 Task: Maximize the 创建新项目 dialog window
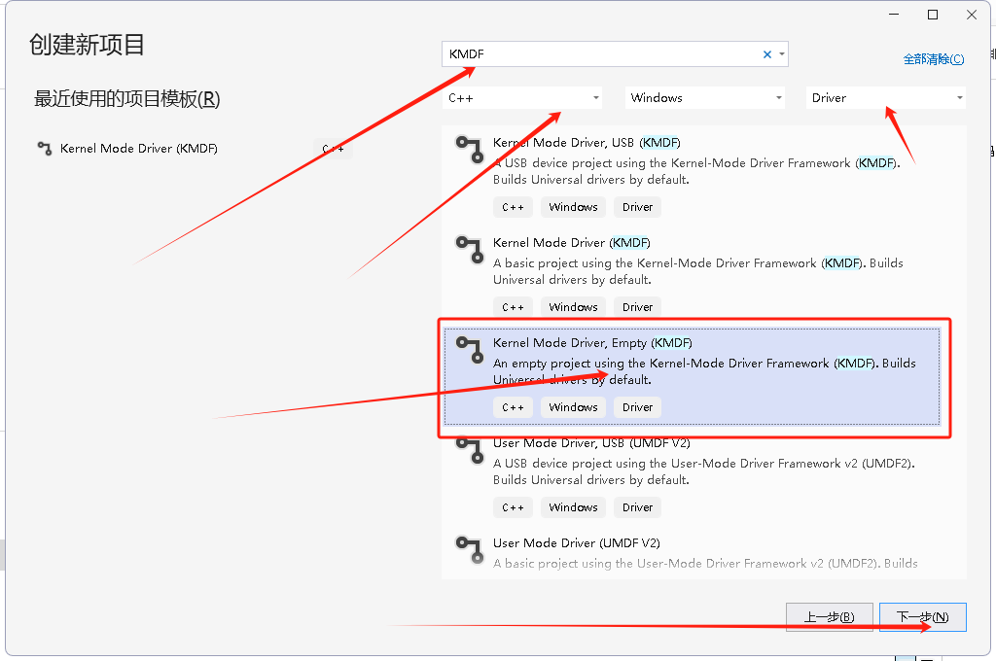point(933,15)
